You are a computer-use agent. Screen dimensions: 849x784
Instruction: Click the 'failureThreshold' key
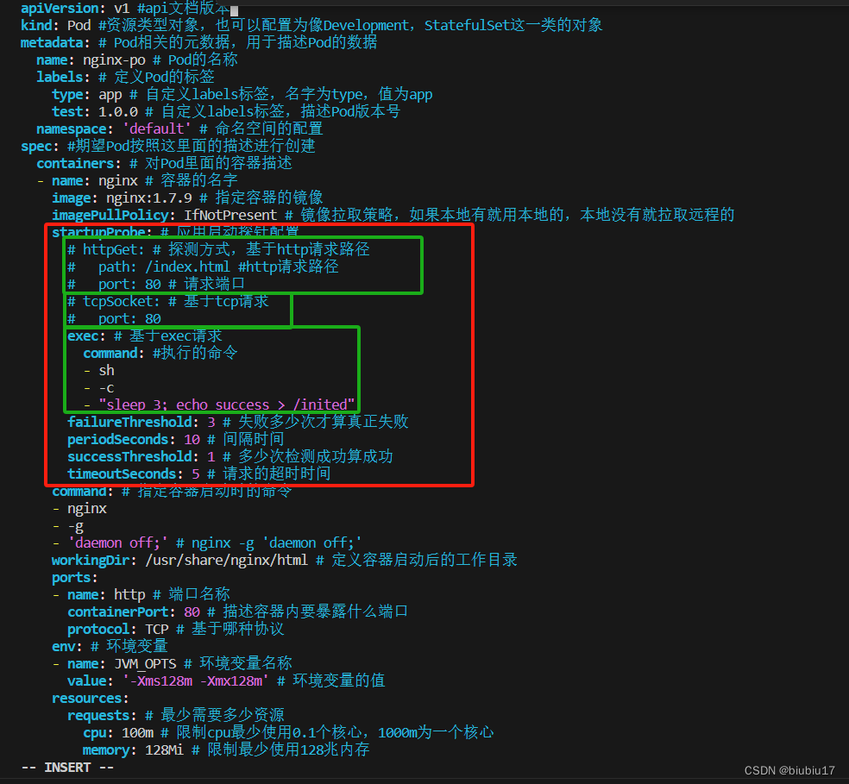129,423
